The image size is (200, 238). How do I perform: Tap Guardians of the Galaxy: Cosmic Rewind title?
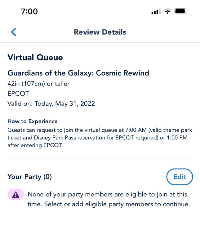[x=78, y=73]
